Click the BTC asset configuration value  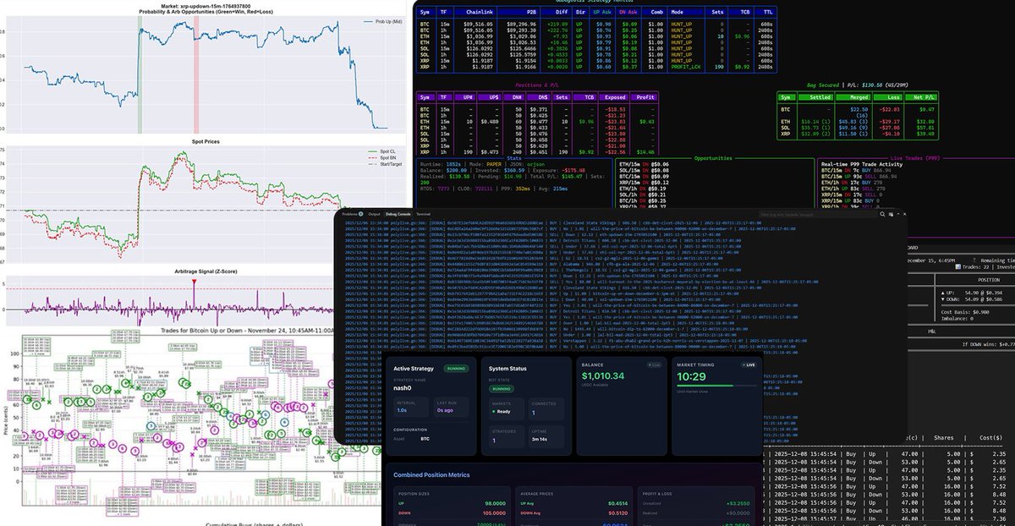pos(425,439)
